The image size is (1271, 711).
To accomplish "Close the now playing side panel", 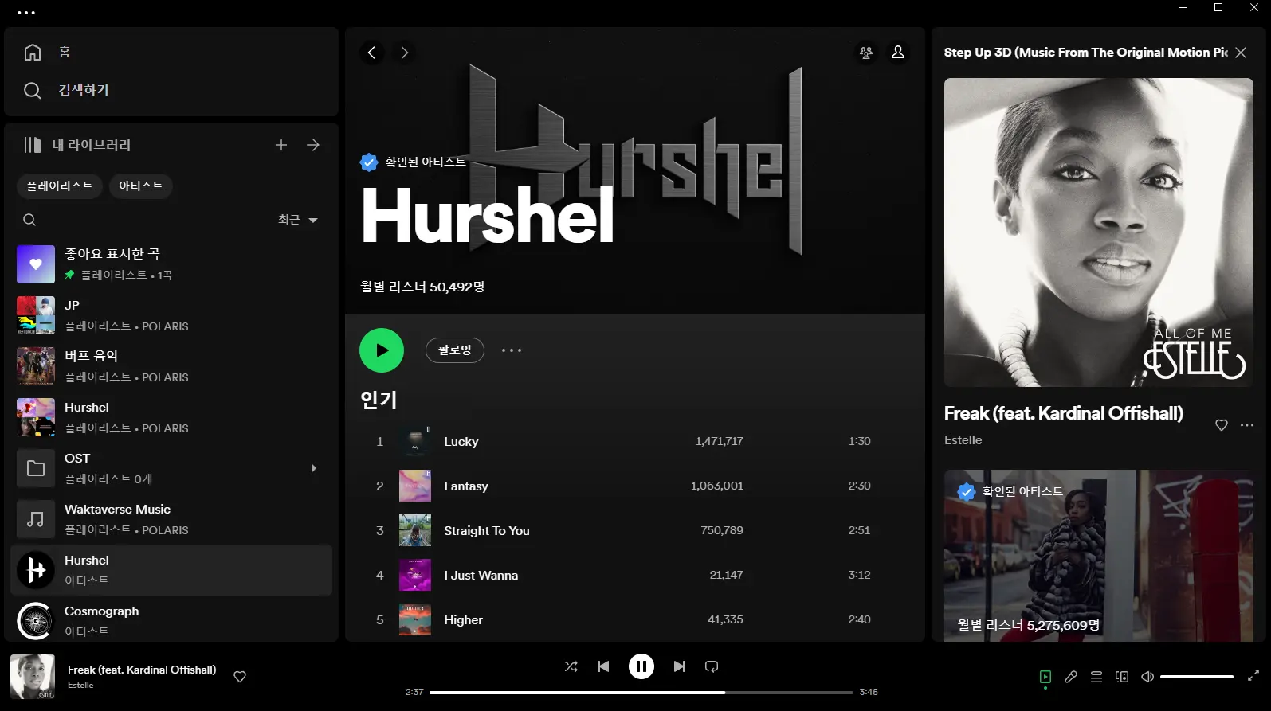I will pyautogui.click(x=1241, y=53).
